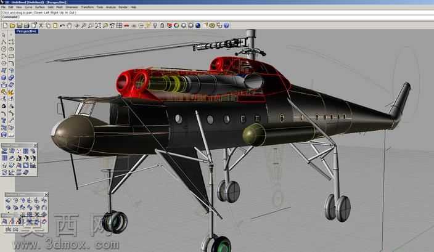434x252 pixels.
Task: Close the upper floating tool palette
Action: tap(35, 145)
